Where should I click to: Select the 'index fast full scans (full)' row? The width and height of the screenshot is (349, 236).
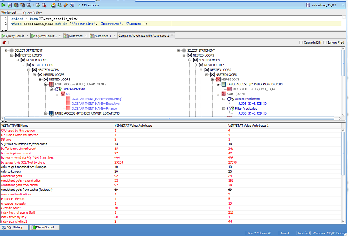pyautogui.click(x=171, y=212)
